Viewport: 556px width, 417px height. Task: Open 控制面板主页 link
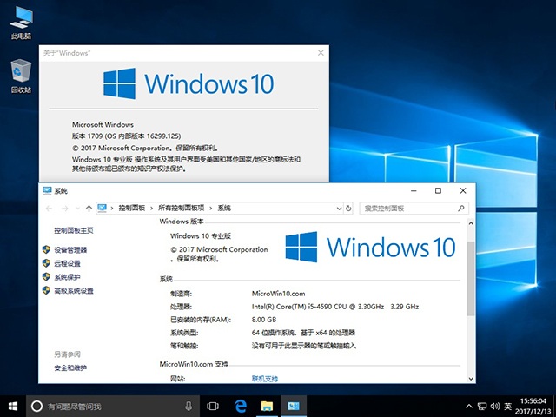pos(73,230)
